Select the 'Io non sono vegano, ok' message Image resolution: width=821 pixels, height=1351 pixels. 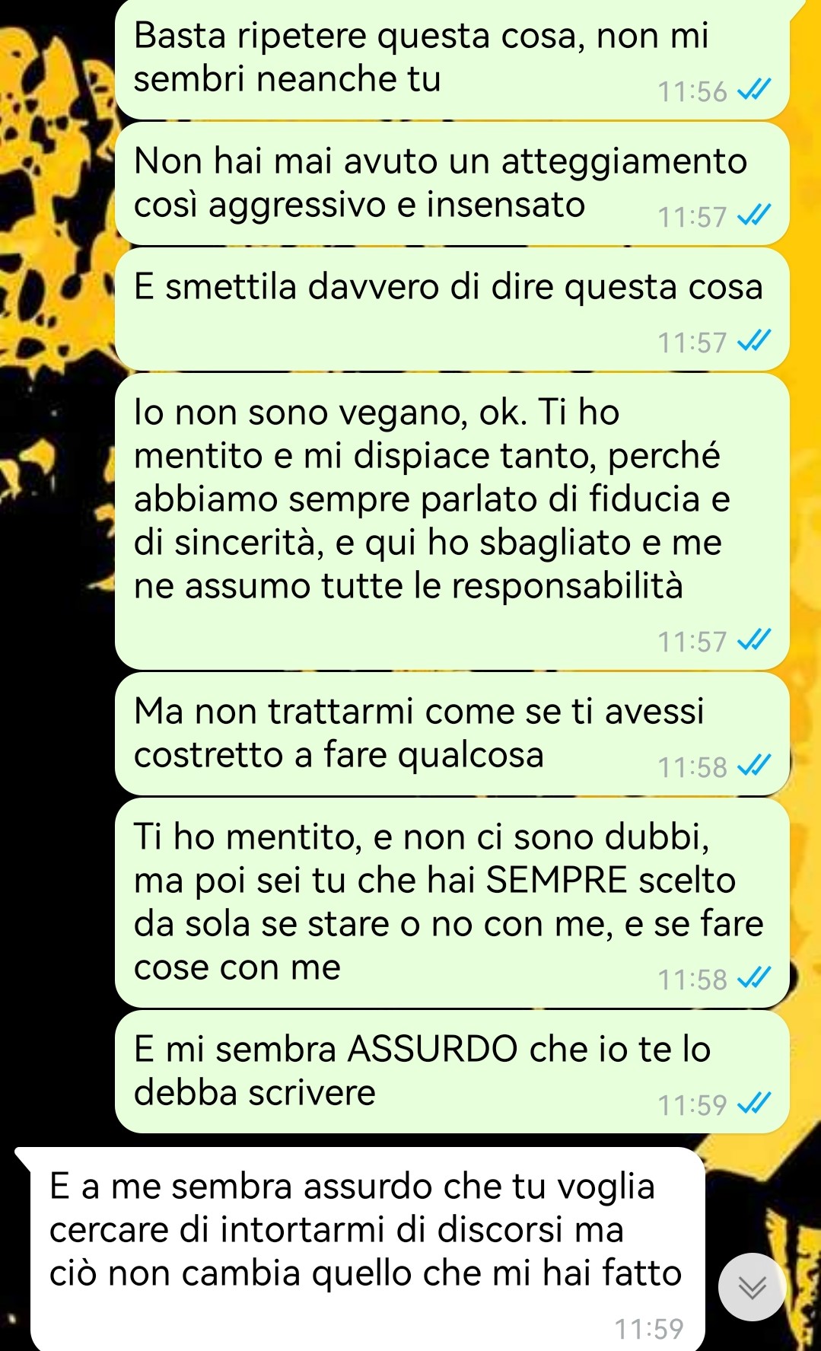pyautogui.click(x=452, y=521)
